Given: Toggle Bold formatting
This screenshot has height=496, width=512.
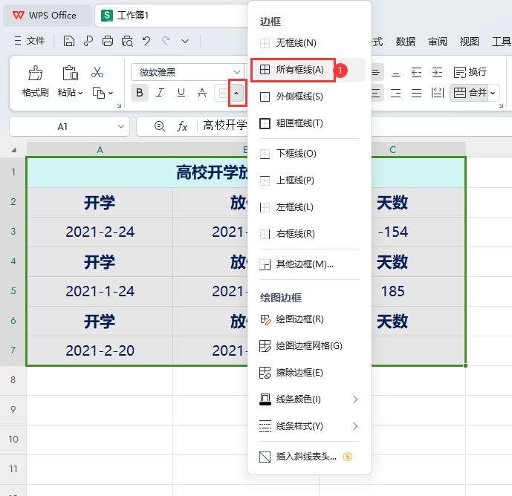Looking at the screenshot, I should point(140,93).
